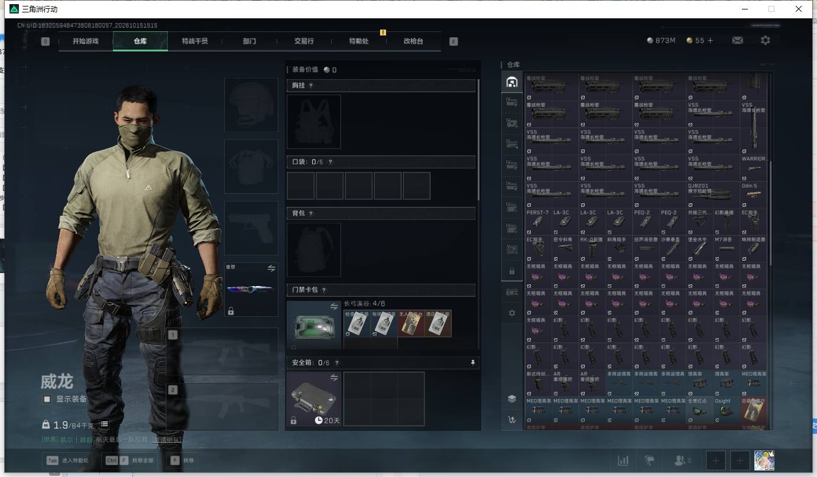817x477 pixels.
Task: Select the melee knife weapon slot
Action: 251,290
